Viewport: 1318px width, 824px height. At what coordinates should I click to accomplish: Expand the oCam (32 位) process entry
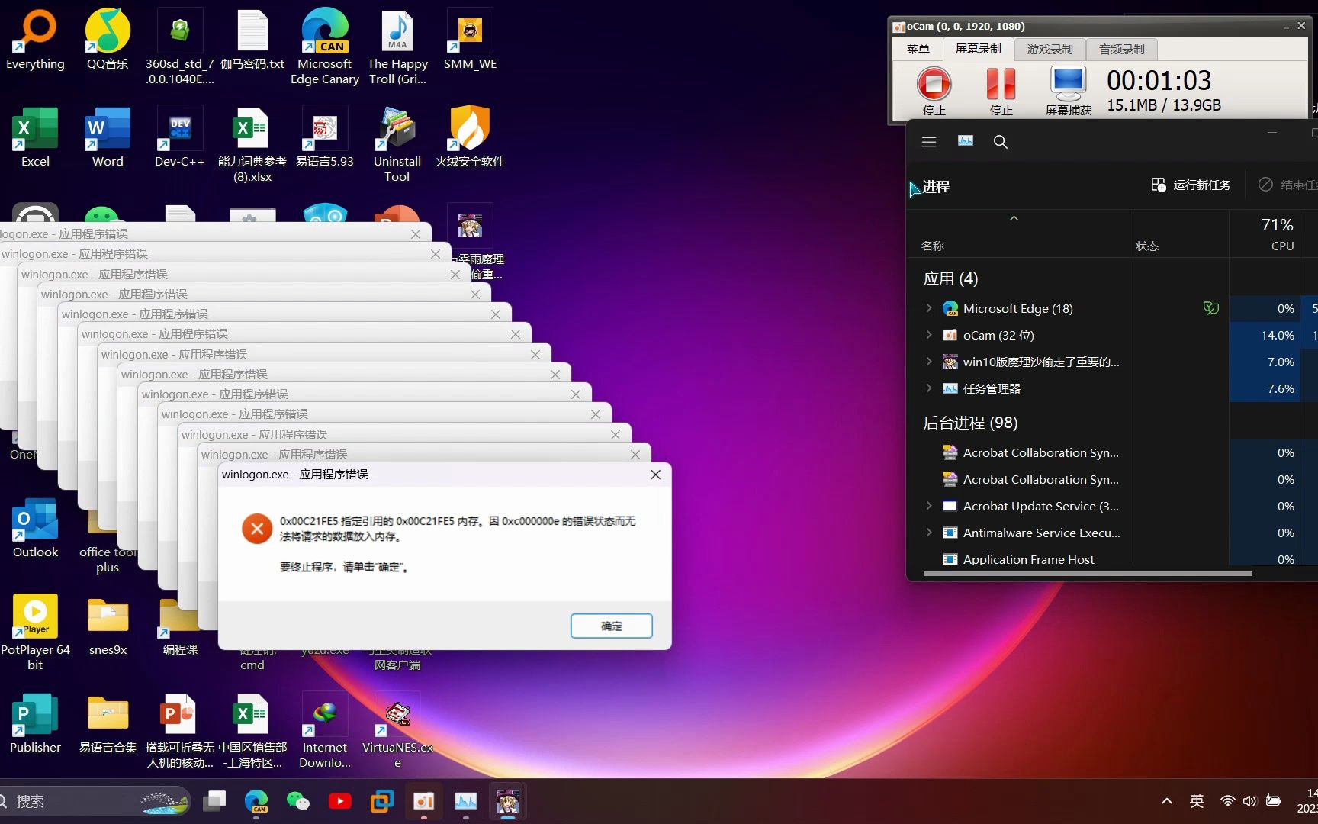coord(928,335)
